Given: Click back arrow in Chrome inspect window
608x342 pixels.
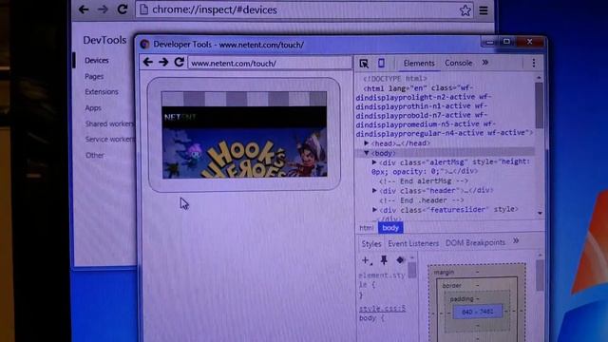Looking at the screenshot, I should (84, 9).
